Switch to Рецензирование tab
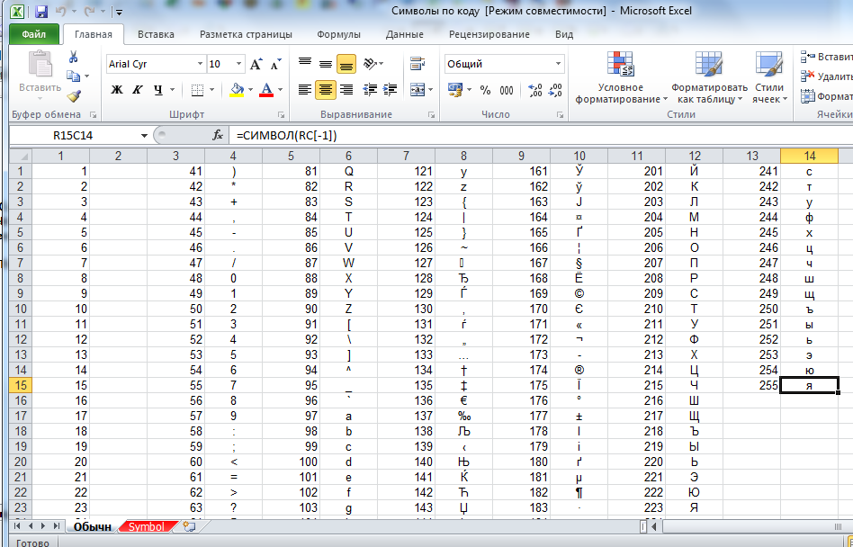This screenshot has height=547, width=853. point(489,34)
